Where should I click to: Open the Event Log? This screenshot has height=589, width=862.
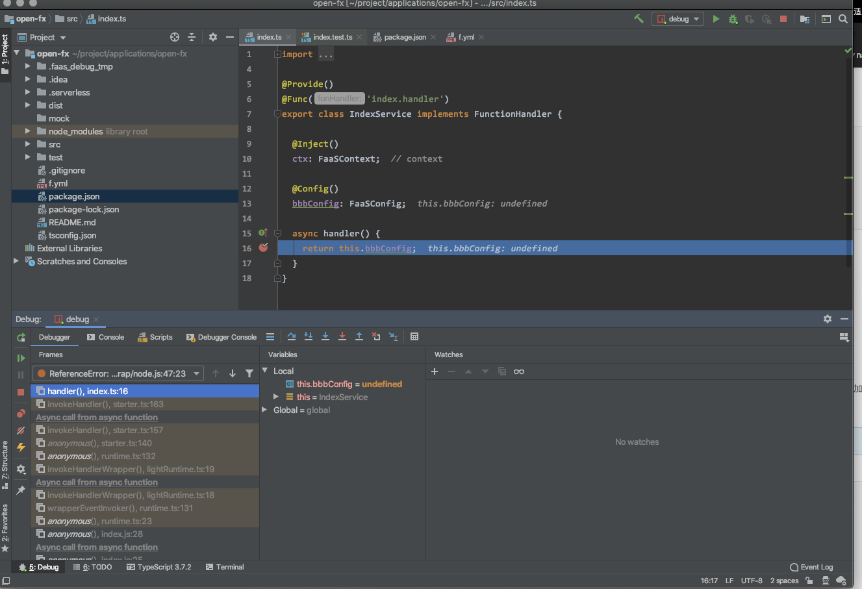pyautogui.click(x=811, y=567)
